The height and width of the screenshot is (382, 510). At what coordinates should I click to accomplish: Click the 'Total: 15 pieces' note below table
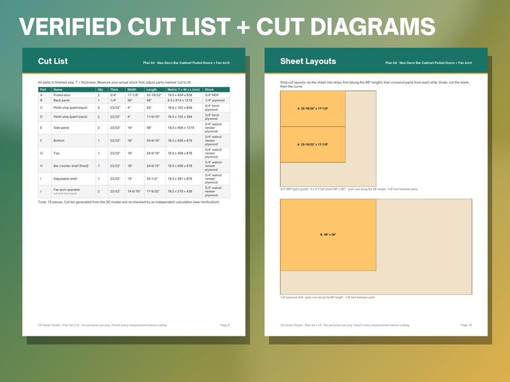(x=129, y=202)
